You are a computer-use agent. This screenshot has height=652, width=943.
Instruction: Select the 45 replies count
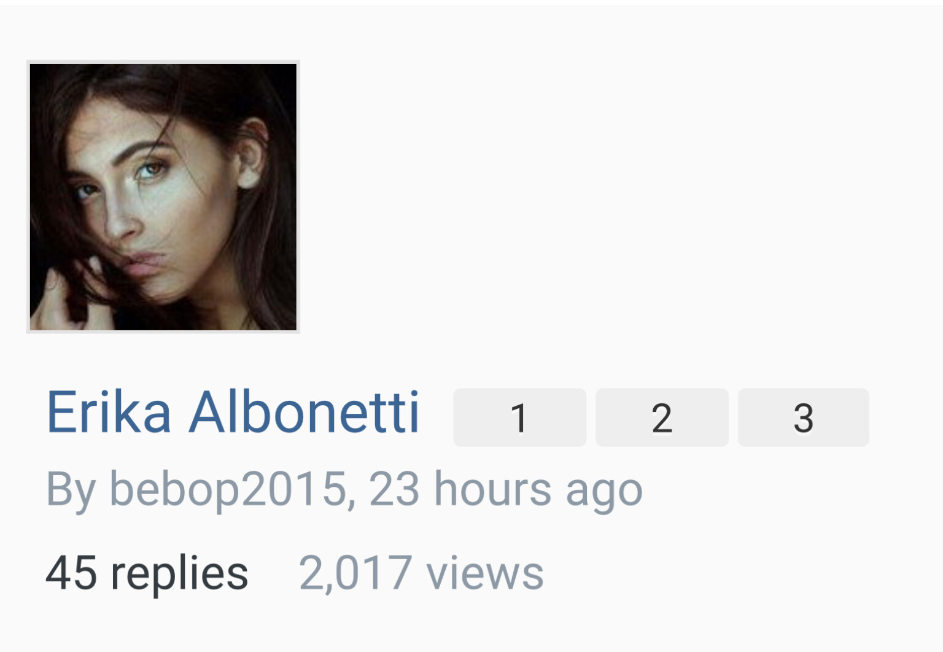(147, 574)
